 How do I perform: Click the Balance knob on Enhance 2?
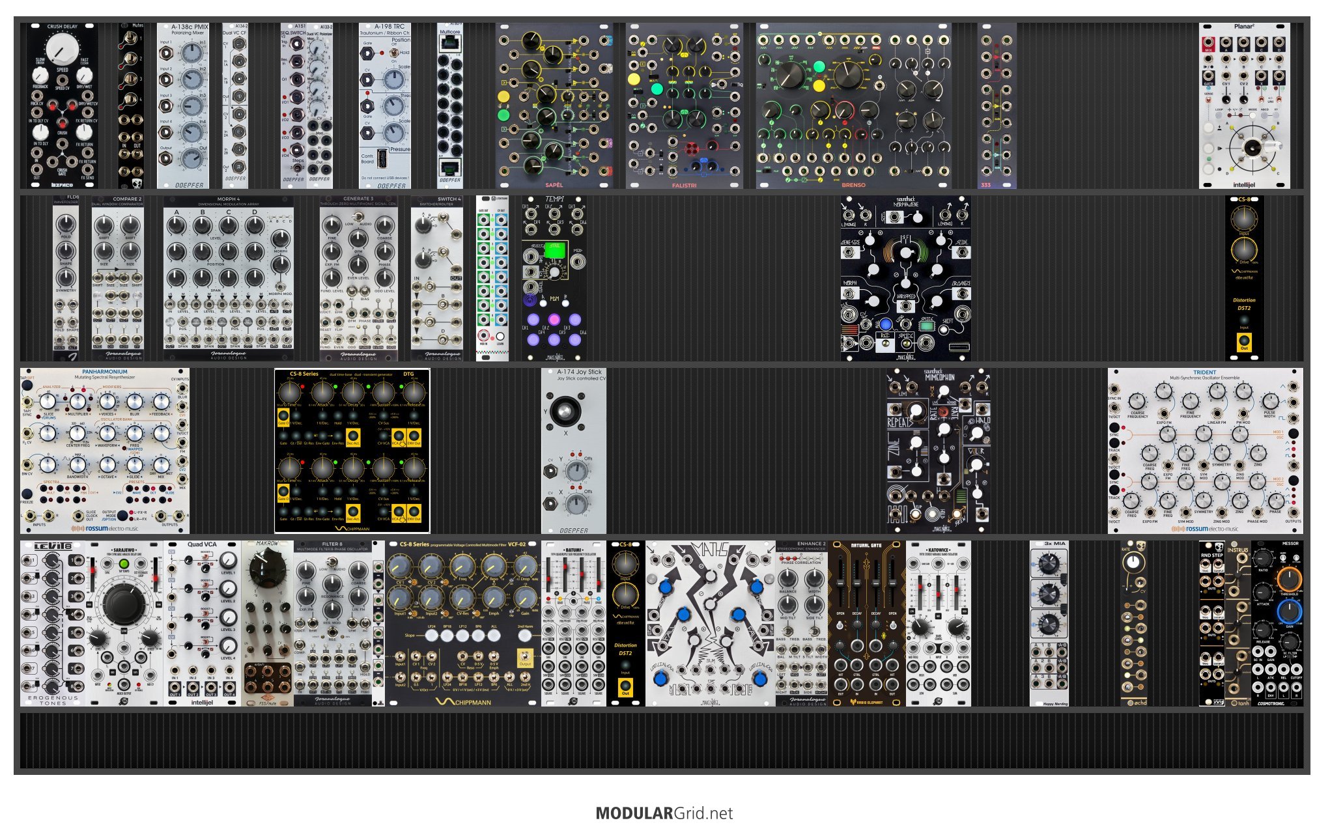point(788,577)
